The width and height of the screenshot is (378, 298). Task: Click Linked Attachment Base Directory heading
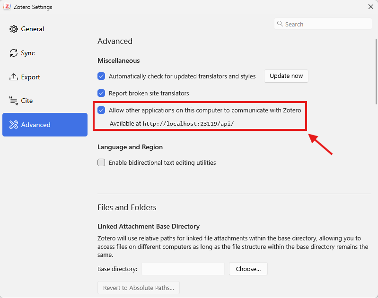[149, 227]
